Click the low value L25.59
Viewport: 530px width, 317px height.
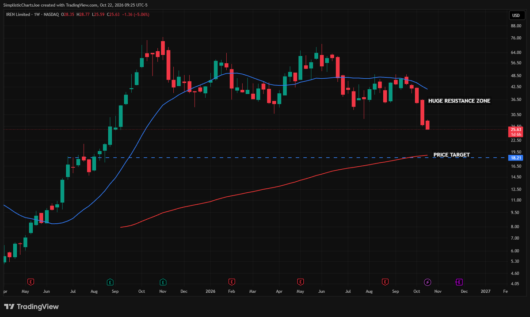tap(99, 15)
